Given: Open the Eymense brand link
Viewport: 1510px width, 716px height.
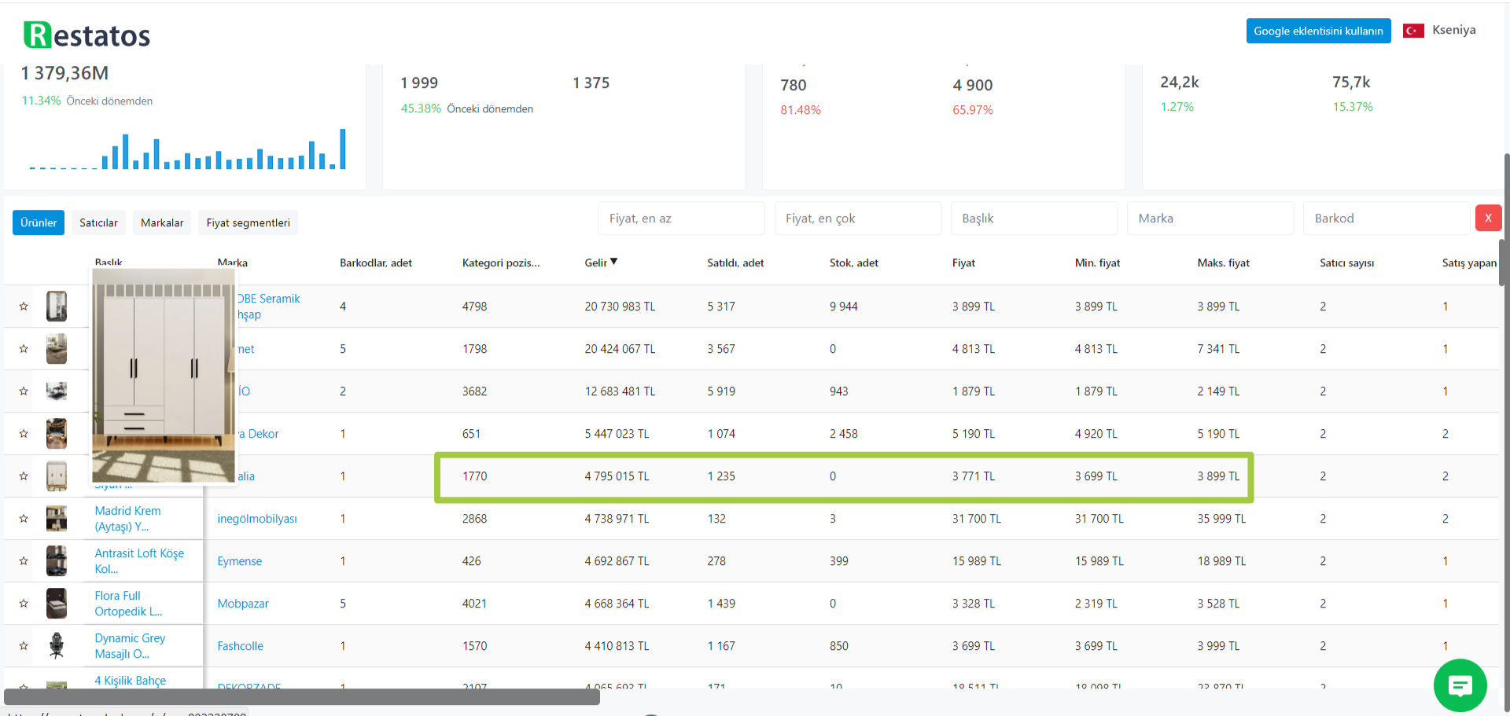Looking at the screenshot, I should click(x=240, y=561).
